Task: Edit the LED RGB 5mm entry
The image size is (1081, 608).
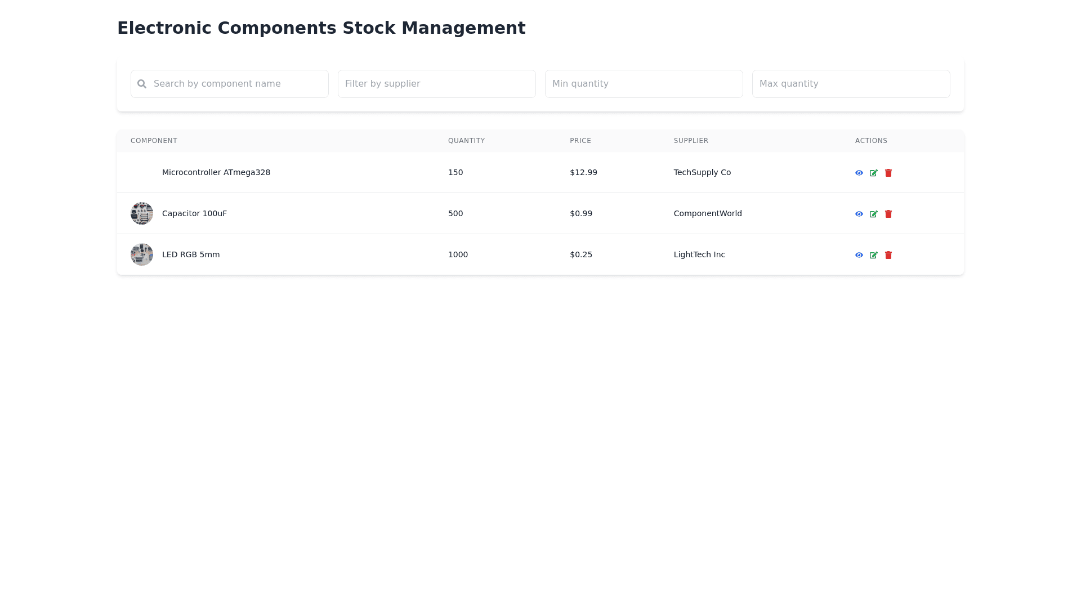Action: coord(873,255)
